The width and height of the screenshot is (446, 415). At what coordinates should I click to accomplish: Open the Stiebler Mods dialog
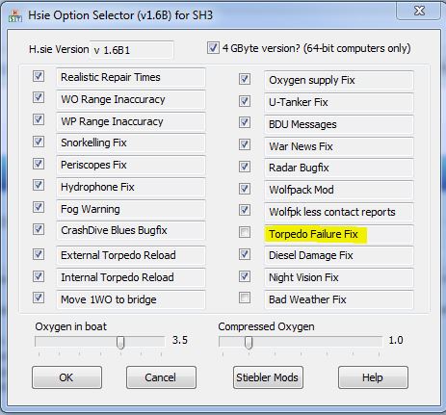point(268,377)
